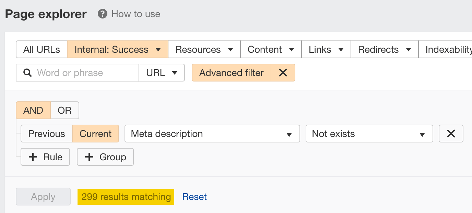Viewport: 472px width, 213px height.
Task: Toggle AND as the active operator
Action: tap(33, 110)
